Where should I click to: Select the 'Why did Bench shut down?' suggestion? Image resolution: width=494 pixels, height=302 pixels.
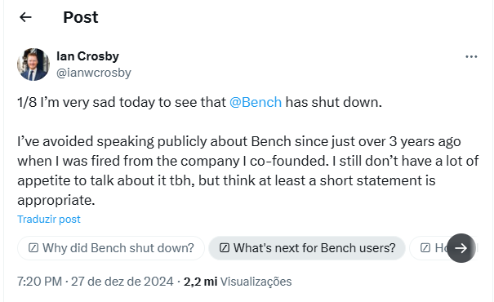coord(111,248)
